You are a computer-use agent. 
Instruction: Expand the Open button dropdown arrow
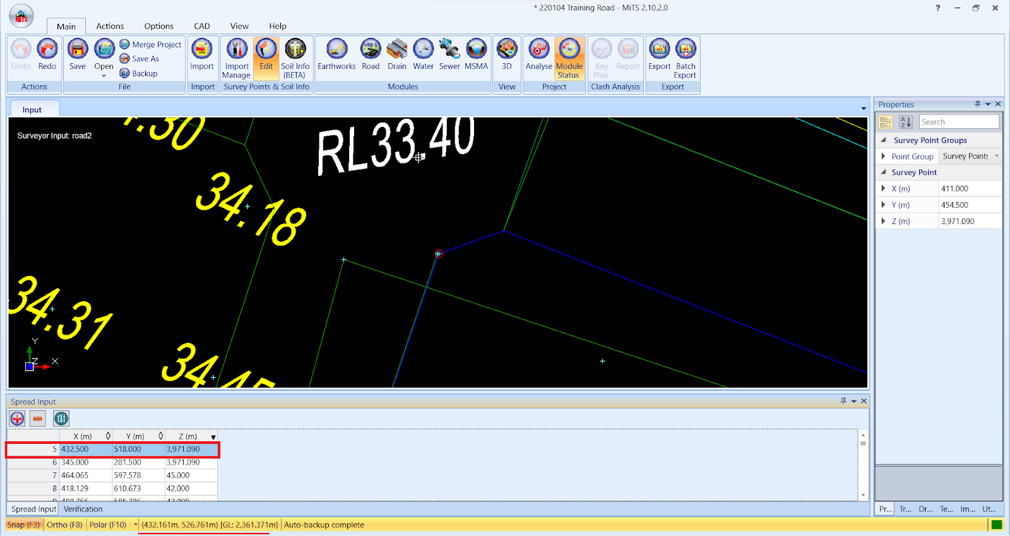(104, 76)
